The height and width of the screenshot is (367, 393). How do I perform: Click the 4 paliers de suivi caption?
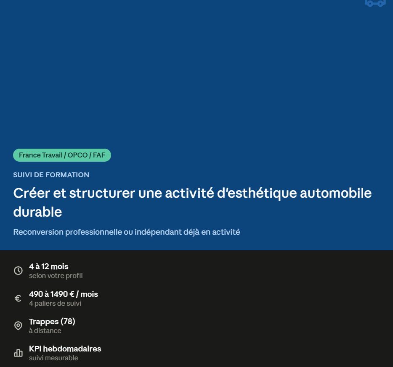tap(55, 304)
